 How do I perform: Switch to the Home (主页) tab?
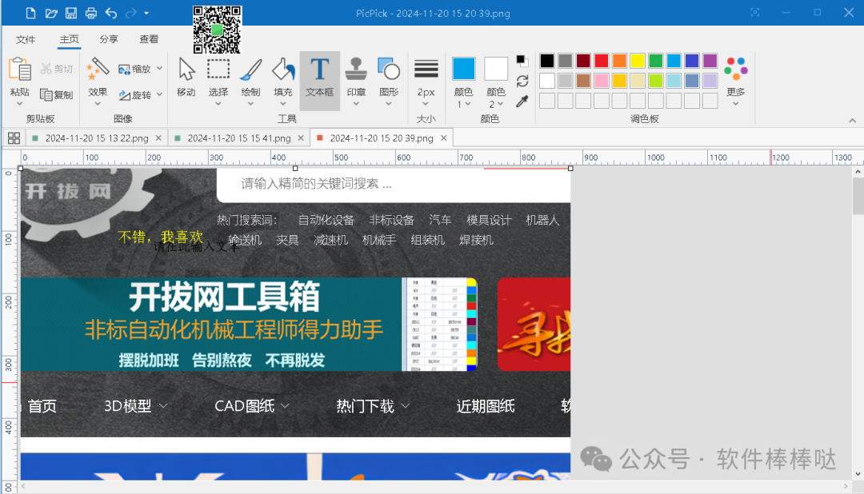pos(70,39)
